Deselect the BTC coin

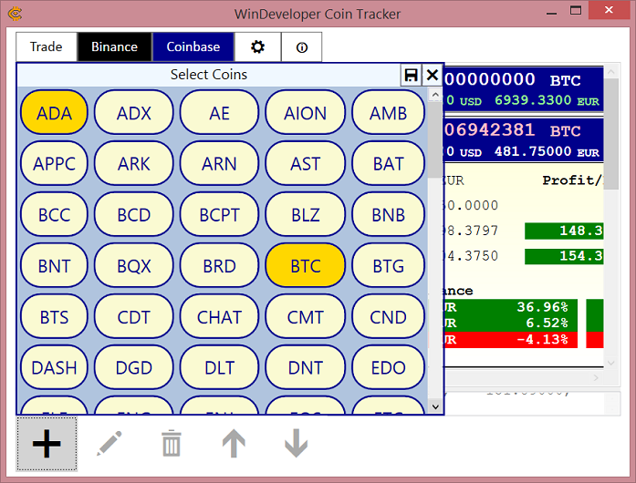coord(306,265)
